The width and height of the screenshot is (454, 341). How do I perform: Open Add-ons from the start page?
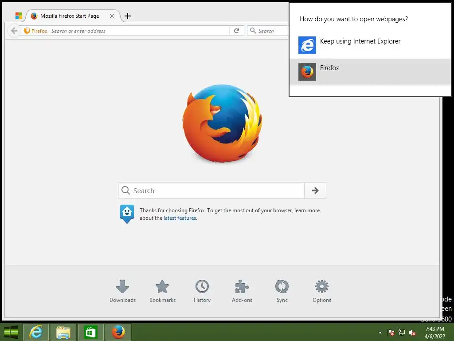coord(242,291)
